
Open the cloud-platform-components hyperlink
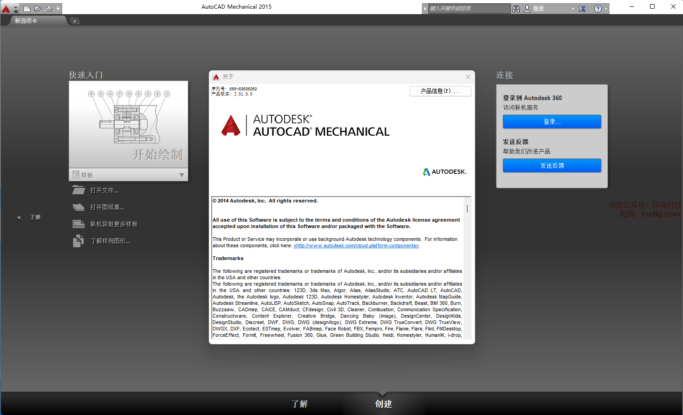point(356,246)
